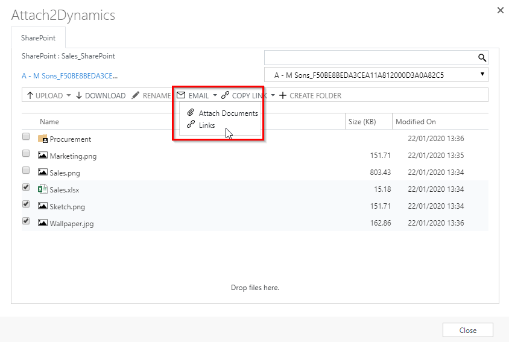Image resolution: width=509 pixels, height=342 pixels.
Task: Select the Sales.png file name
Action: coord(65,173)
